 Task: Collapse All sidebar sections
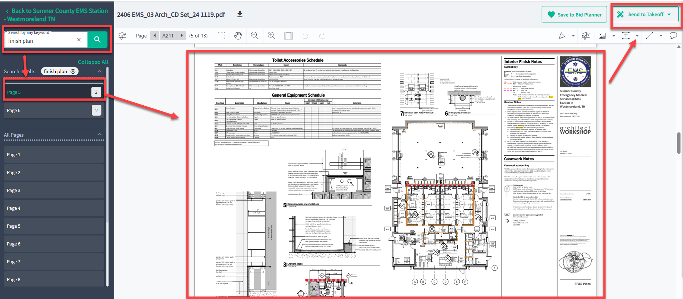click(x=93, y=62)
